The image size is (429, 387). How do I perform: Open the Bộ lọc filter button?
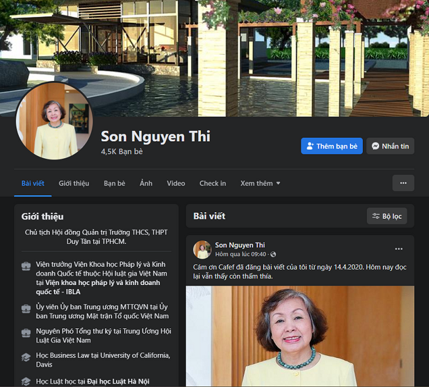click(387, 216)
